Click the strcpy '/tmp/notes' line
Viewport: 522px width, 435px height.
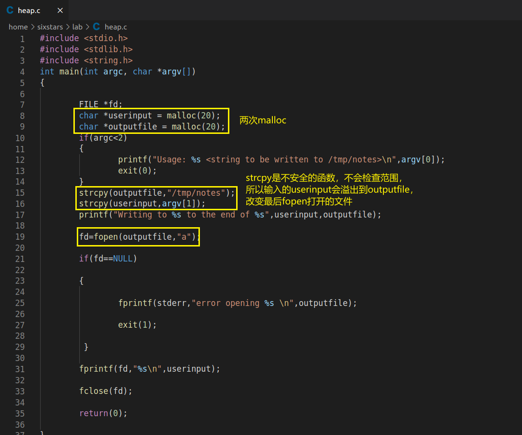[157, 193]
